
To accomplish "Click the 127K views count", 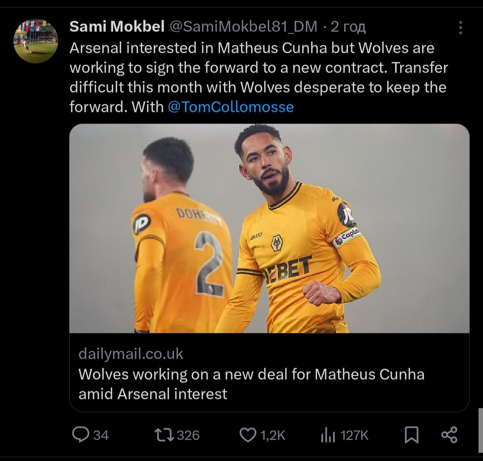I will pyautogui.click(x=355, y=435).
